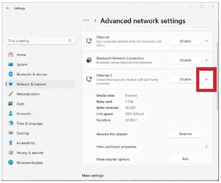Select the Bluetooth & devices icon
The image size is (221, 183).
[11, 74]
